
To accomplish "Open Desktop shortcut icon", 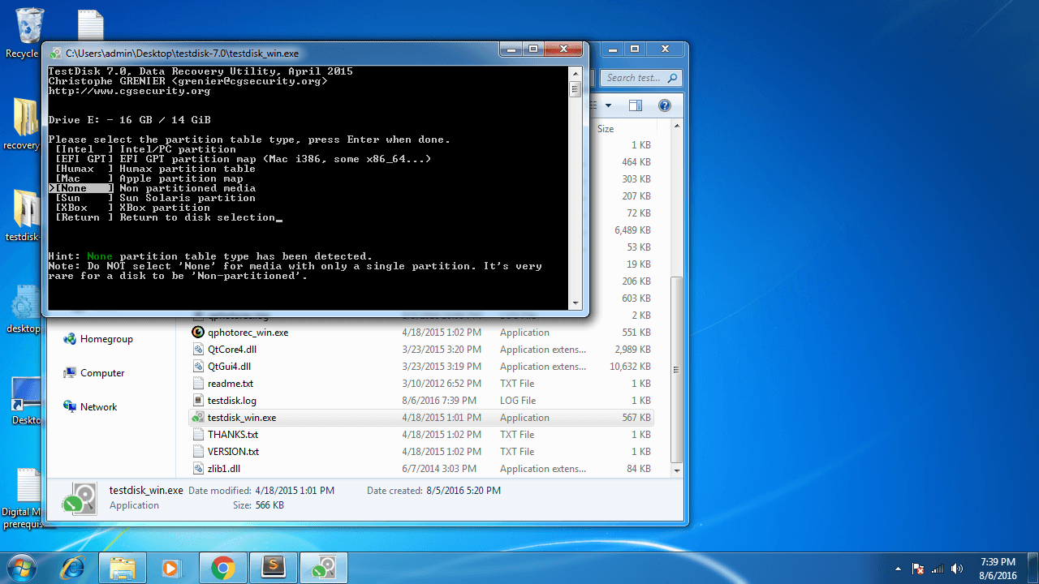I will [24, 401].
